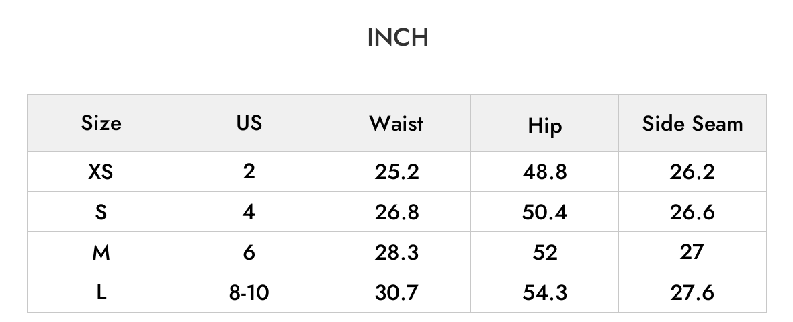Select the 26.2 side seam value
Image resolution: width=793 pixels, height=322 pixels.
coord(692,172)
